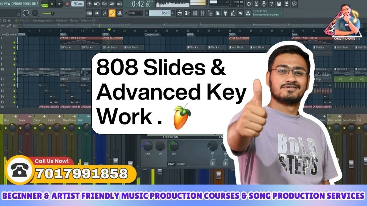Click the record button
Image resolution: width=367 pixels, height=206 pixels.
(x=67, y=4)
